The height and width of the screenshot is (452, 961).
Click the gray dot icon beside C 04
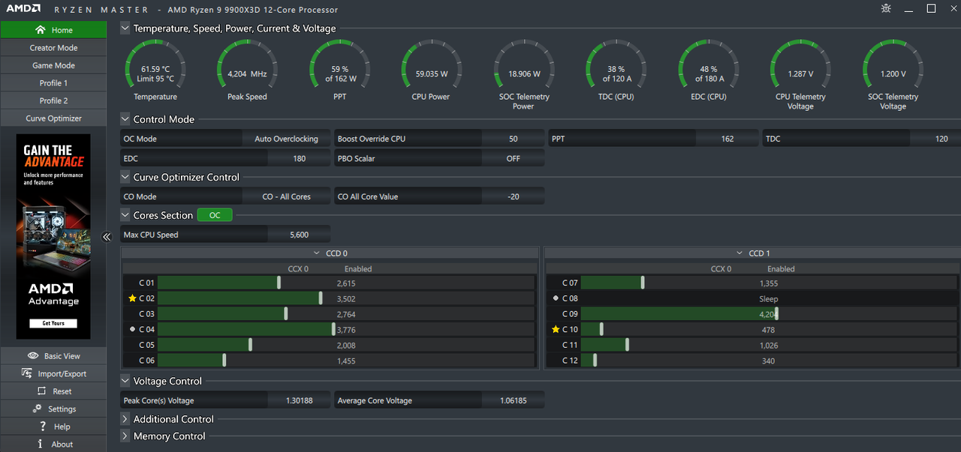click(132, 329)
